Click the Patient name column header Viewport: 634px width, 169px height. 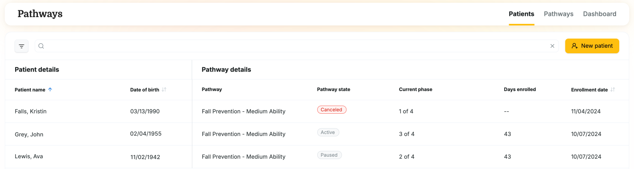pyautogui.click(x=30, y=90)
